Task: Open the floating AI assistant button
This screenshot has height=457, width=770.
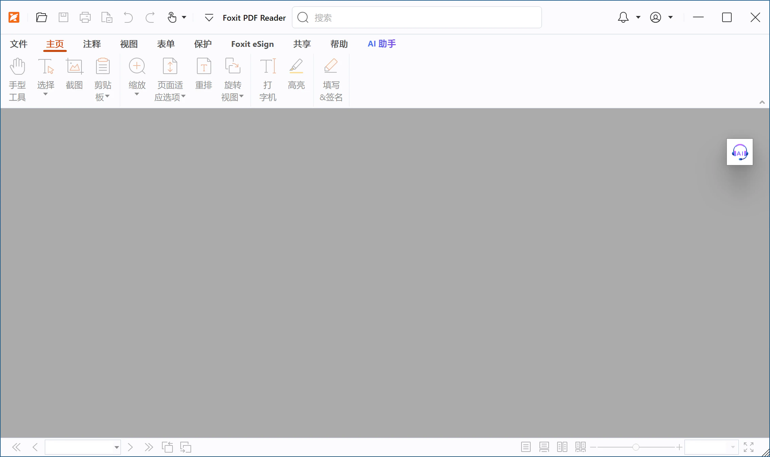Action: coord(740,152)
